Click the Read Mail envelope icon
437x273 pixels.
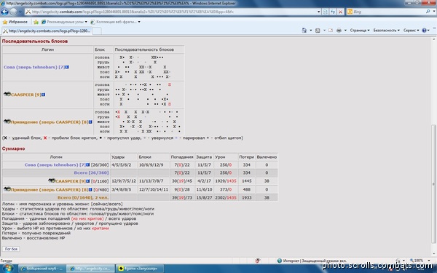330,31
